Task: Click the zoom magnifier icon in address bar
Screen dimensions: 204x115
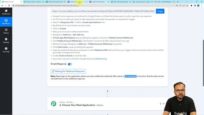Action: 180,6
